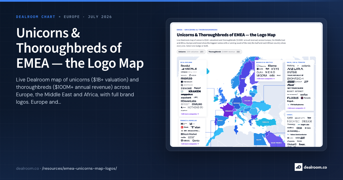Click the monday.com logo

coord(294,131)
